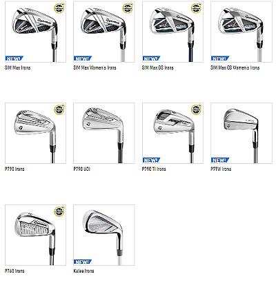Select the SIM Max OS Irons thumbnail
The height and width of the screenshot is (285, 276).
point(172,32)
